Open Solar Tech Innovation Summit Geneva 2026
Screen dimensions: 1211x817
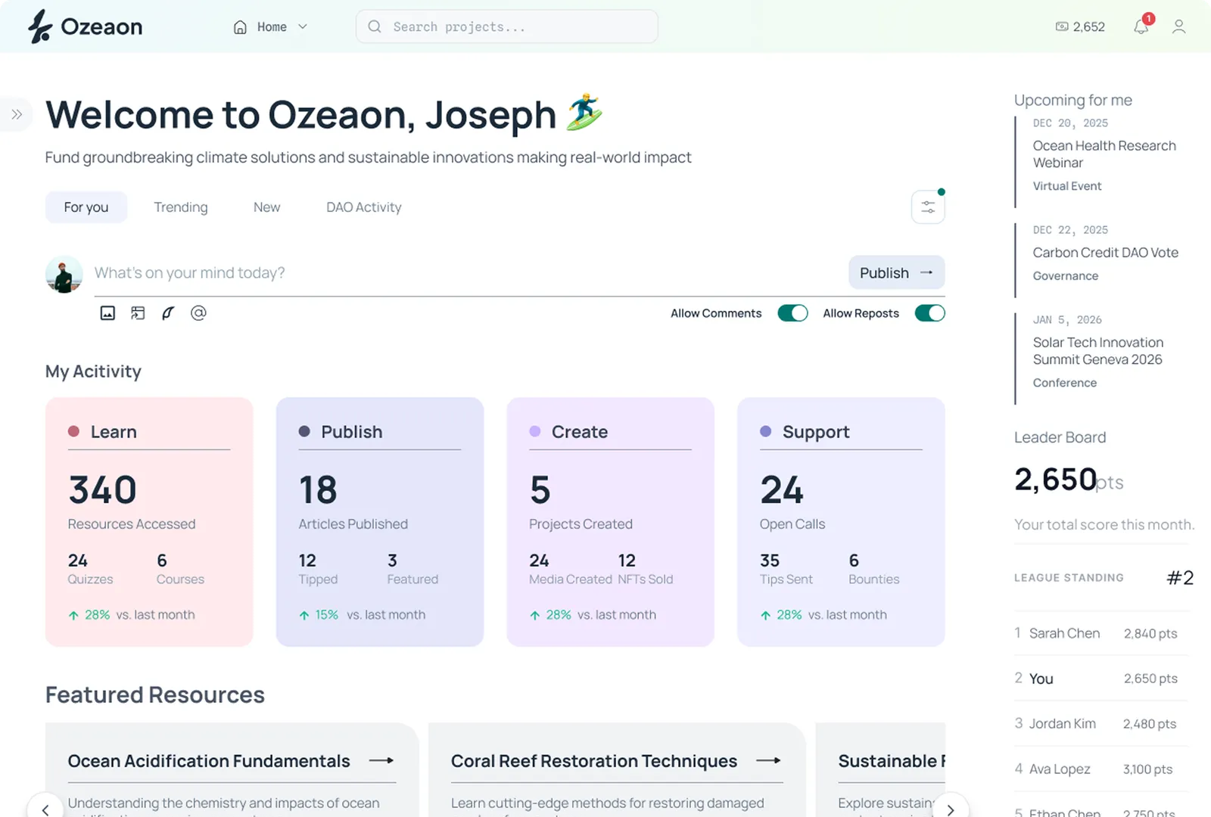pos(1098,351)
